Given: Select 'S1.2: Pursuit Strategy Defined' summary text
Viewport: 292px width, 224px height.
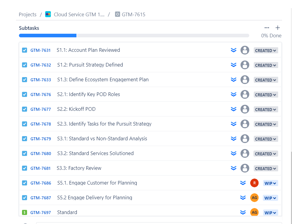Looking at the screenshot, I should [x=90, y=65].
